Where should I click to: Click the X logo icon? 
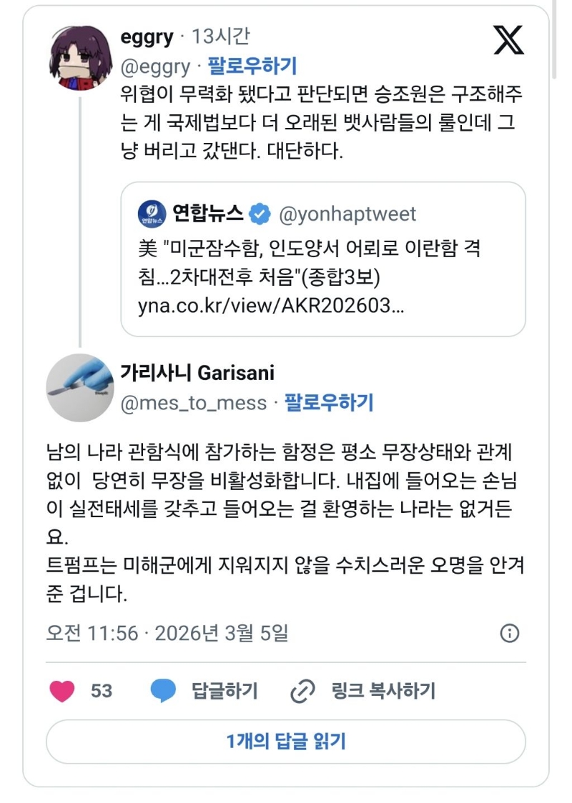point(508,40)
